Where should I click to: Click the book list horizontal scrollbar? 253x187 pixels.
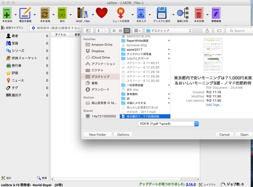(x=125, y=179)
